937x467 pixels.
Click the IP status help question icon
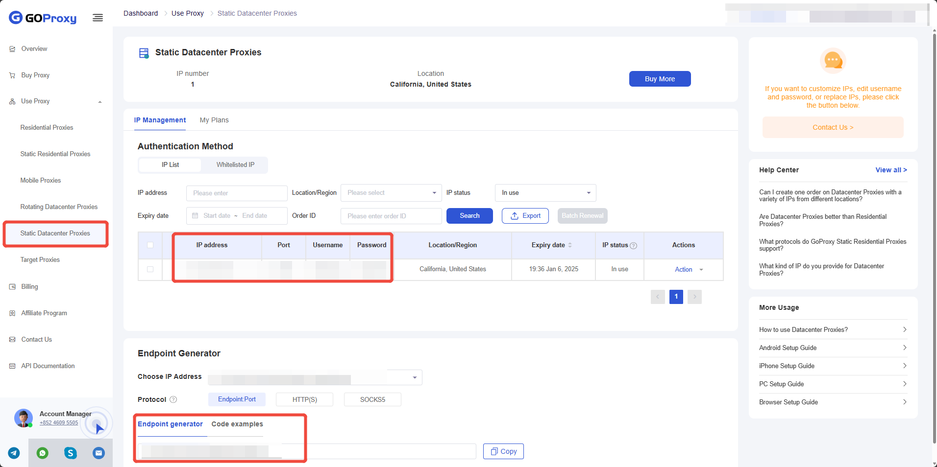pyautogui.click(x=633, y=246)
